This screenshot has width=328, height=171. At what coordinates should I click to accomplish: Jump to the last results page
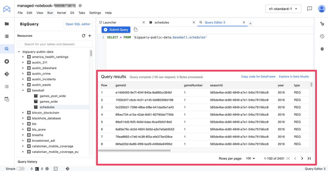click(309, 158)
